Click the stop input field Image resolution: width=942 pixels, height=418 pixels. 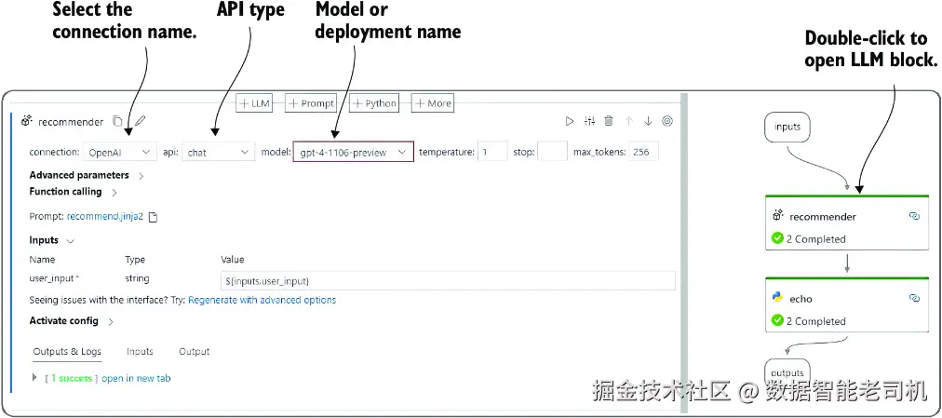tap(552, 152)
